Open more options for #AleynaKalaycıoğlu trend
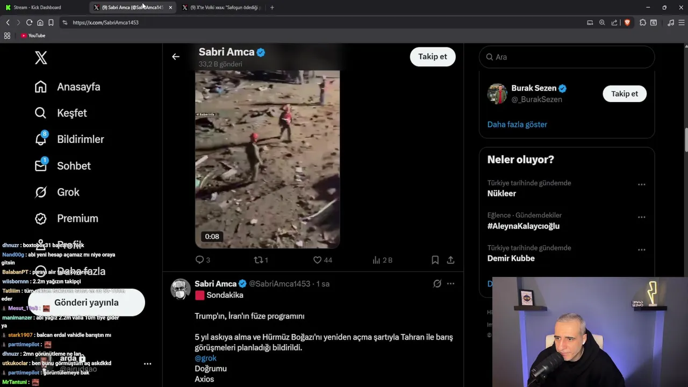The height and width of the screenshot is (387, 688). pyautogui.click(x=641, y=217)
